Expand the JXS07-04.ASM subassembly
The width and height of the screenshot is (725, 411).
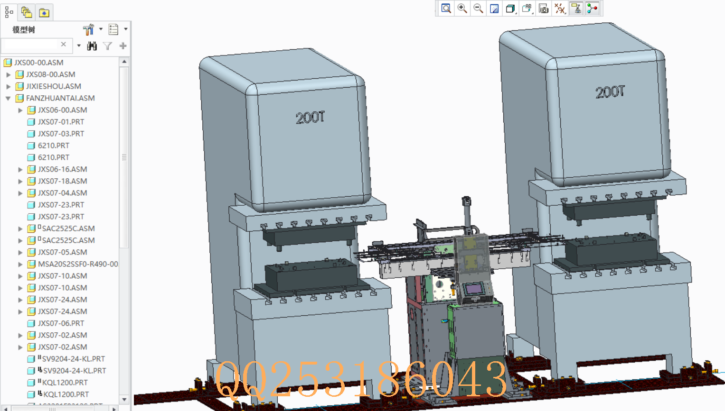(x=20, y=193)
